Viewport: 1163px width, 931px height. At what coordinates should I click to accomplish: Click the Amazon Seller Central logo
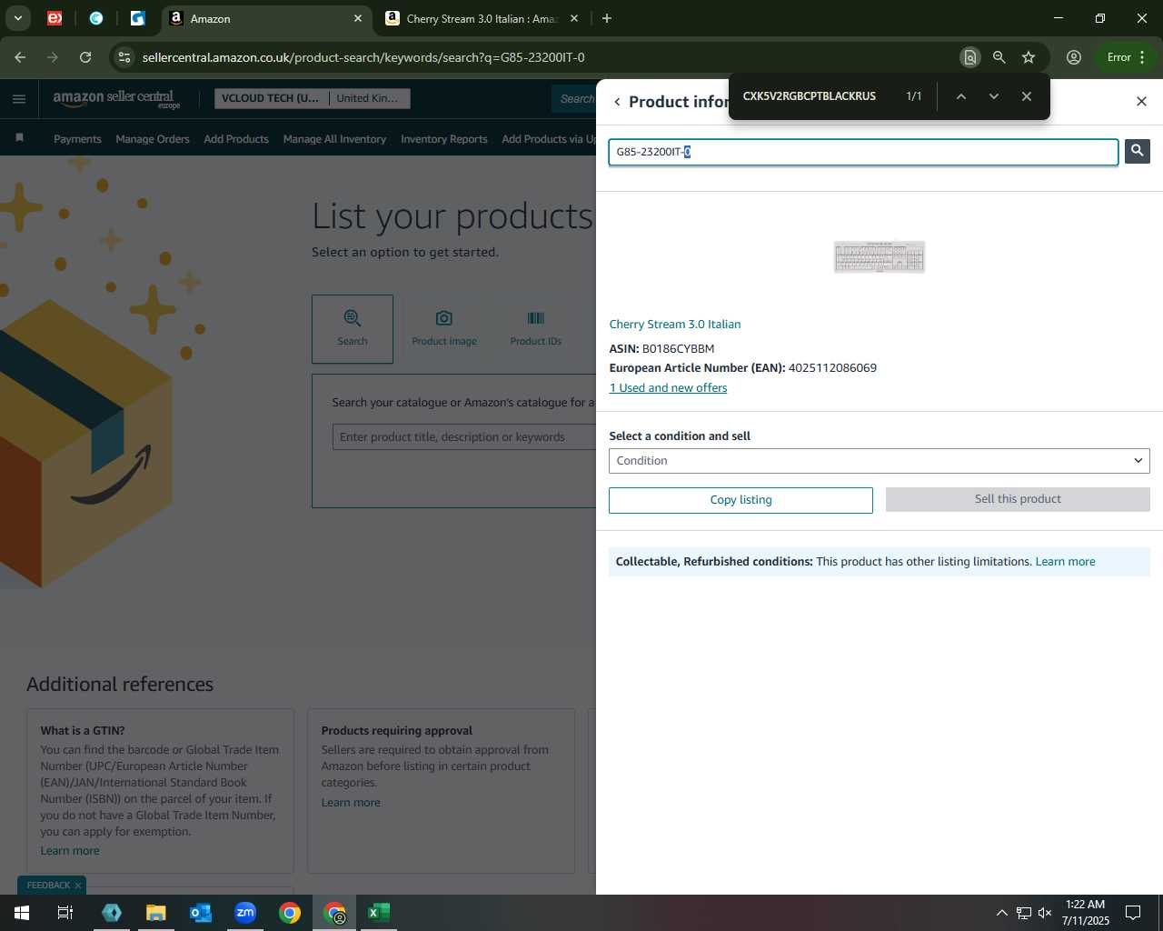(x=116, y=99)
